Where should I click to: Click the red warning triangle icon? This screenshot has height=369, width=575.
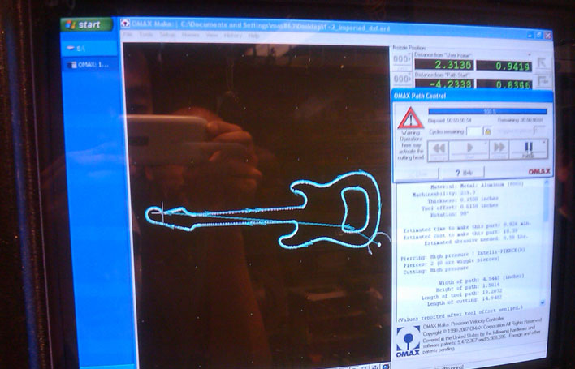click(409, 120)
